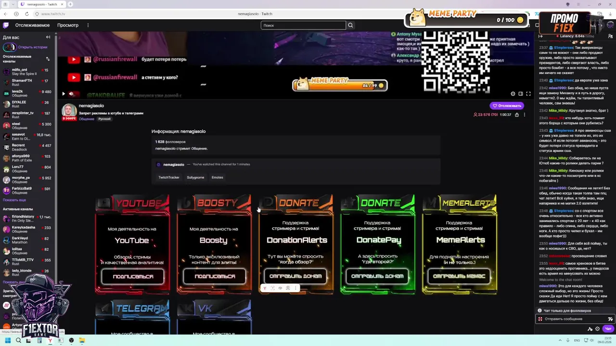
Task: Select the nemagiasolo - Twitch browser tab
Action: 41,4
